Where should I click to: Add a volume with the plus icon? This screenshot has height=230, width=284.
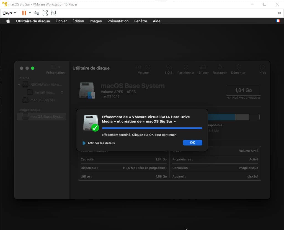pos(138,67)
